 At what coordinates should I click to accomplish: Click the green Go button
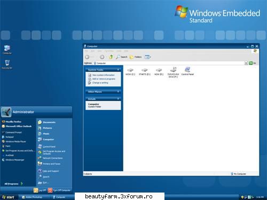click(x=253, y=63)
